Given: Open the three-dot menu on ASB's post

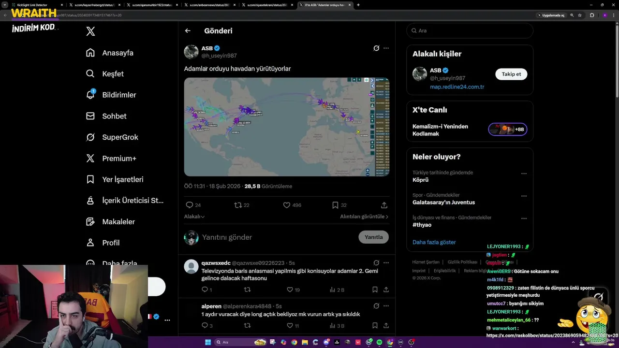Looking at the screenshot, I should (386, 48).
